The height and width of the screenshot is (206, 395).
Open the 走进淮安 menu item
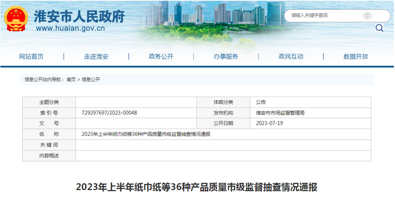tap(96, 57)
